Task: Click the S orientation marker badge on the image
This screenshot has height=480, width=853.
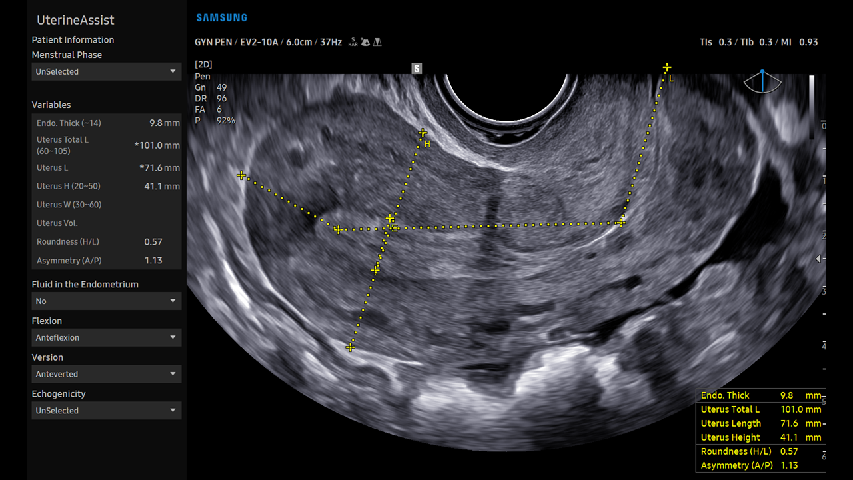Action: pos(417,68)
